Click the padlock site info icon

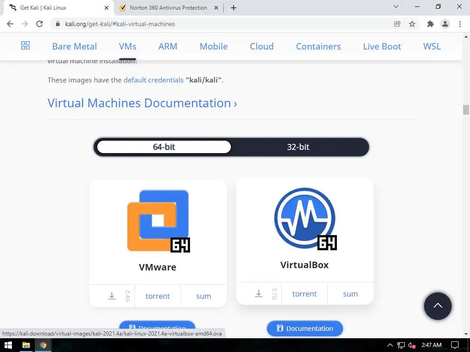[58, 24]
